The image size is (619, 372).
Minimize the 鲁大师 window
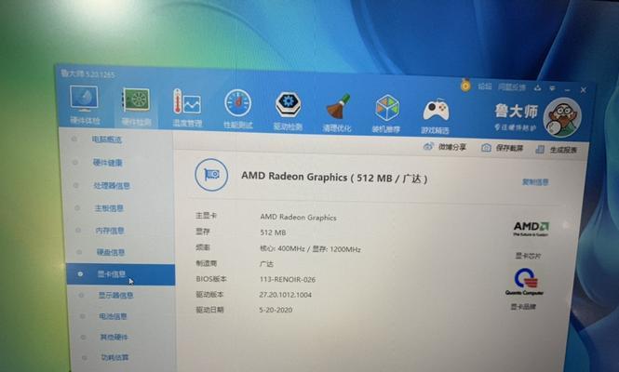pos(568,89)
